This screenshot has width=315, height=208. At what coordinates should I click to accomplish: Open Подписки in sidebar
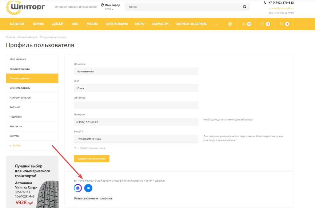click(32, 117)
